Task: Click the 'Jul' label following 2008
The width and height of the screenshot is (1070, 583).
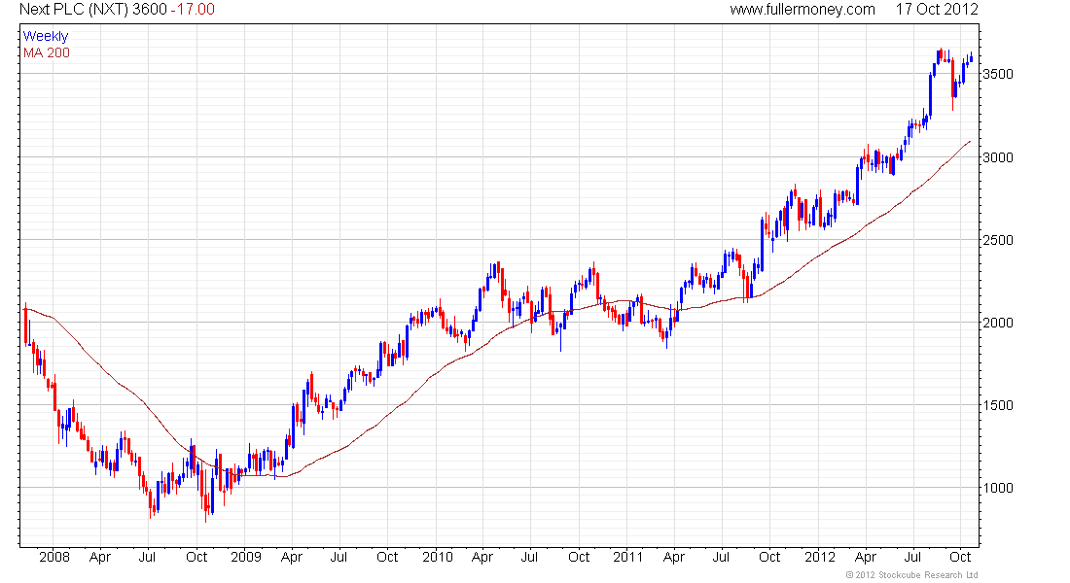Action: [148, 557]
